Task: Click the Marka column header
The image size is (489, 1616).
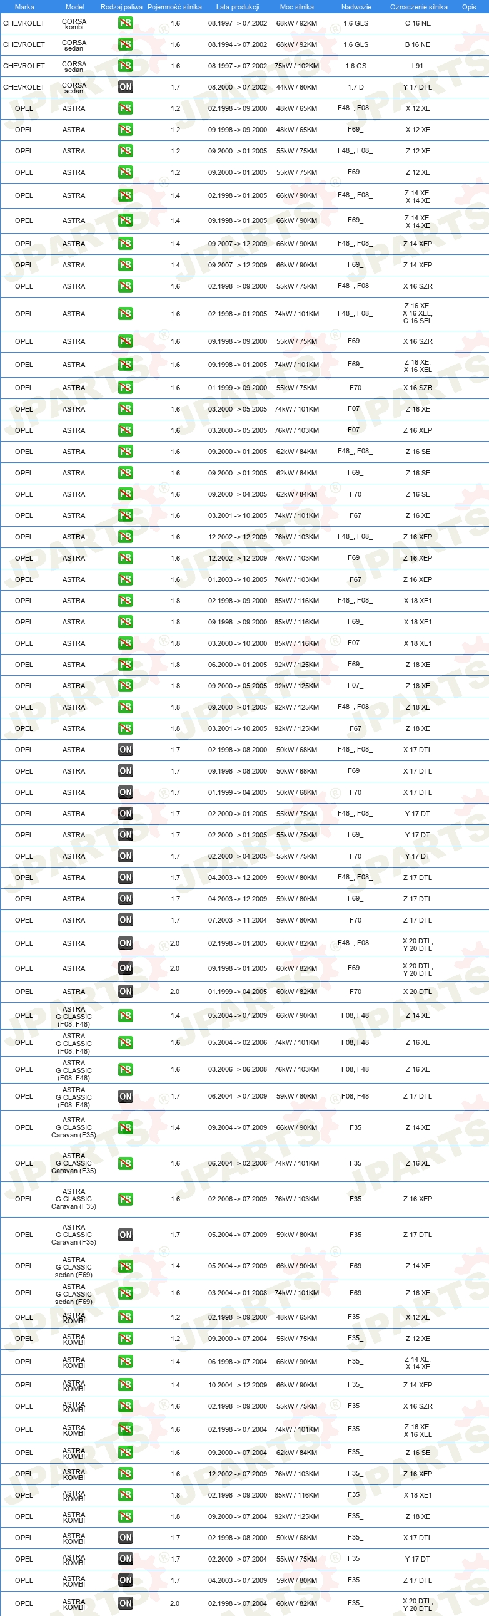Action: click(24, 7)
